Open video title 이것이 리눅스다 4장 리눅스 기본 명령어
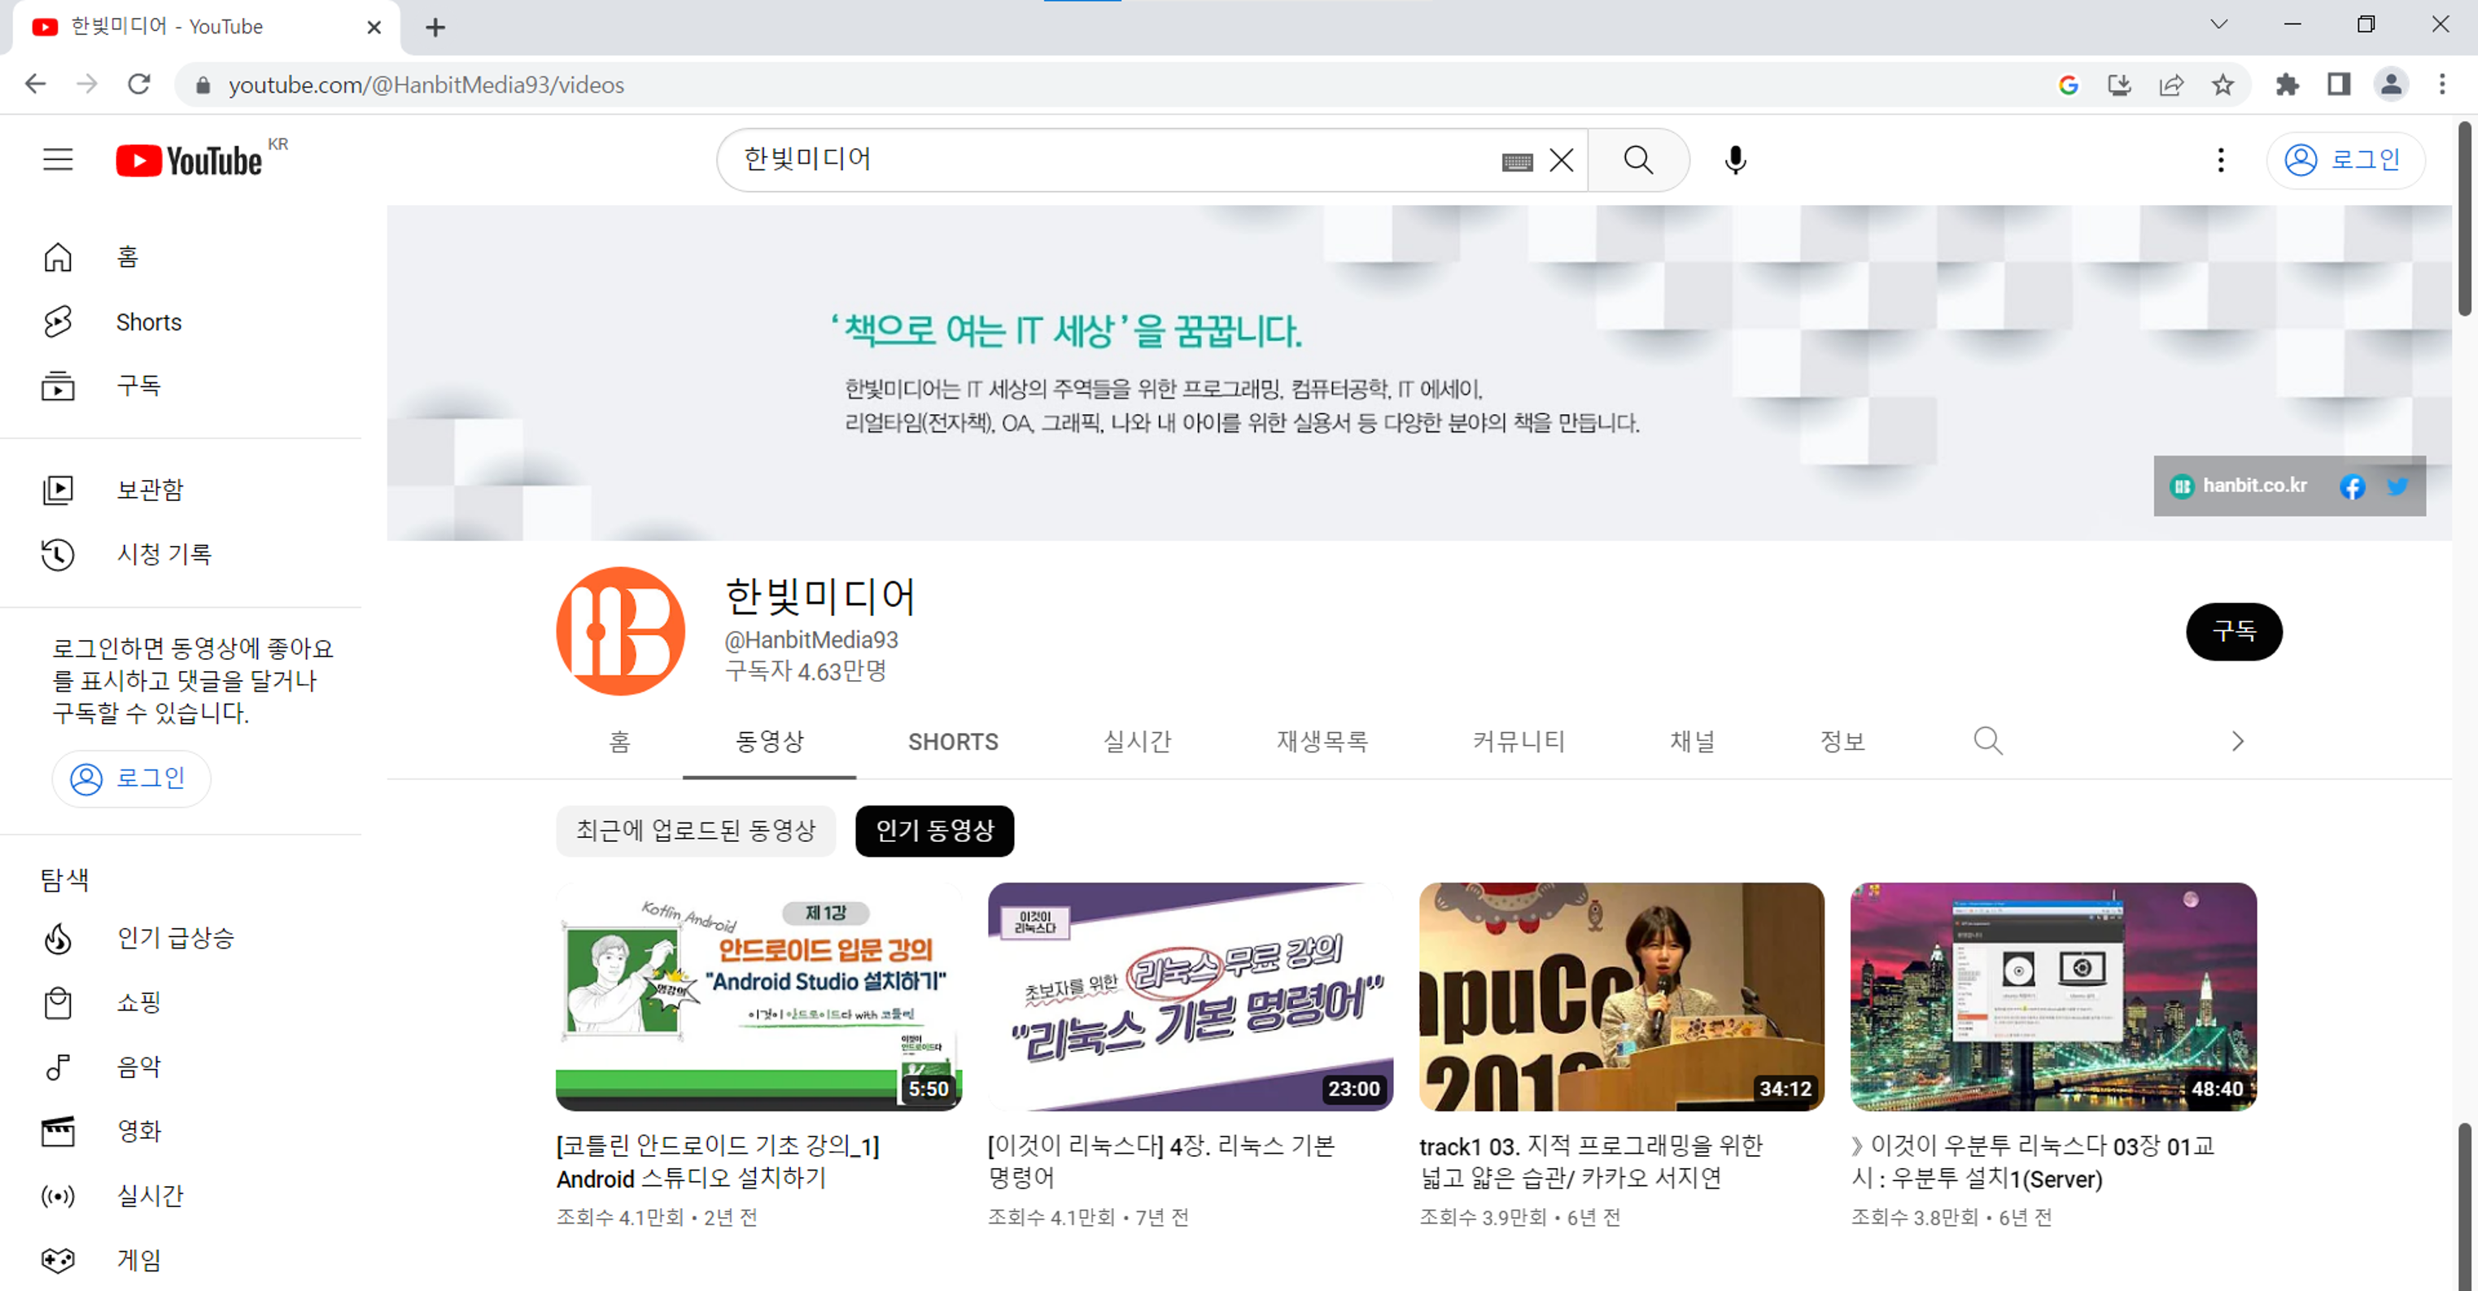2478x1291 pixels. [1161, 1162]
